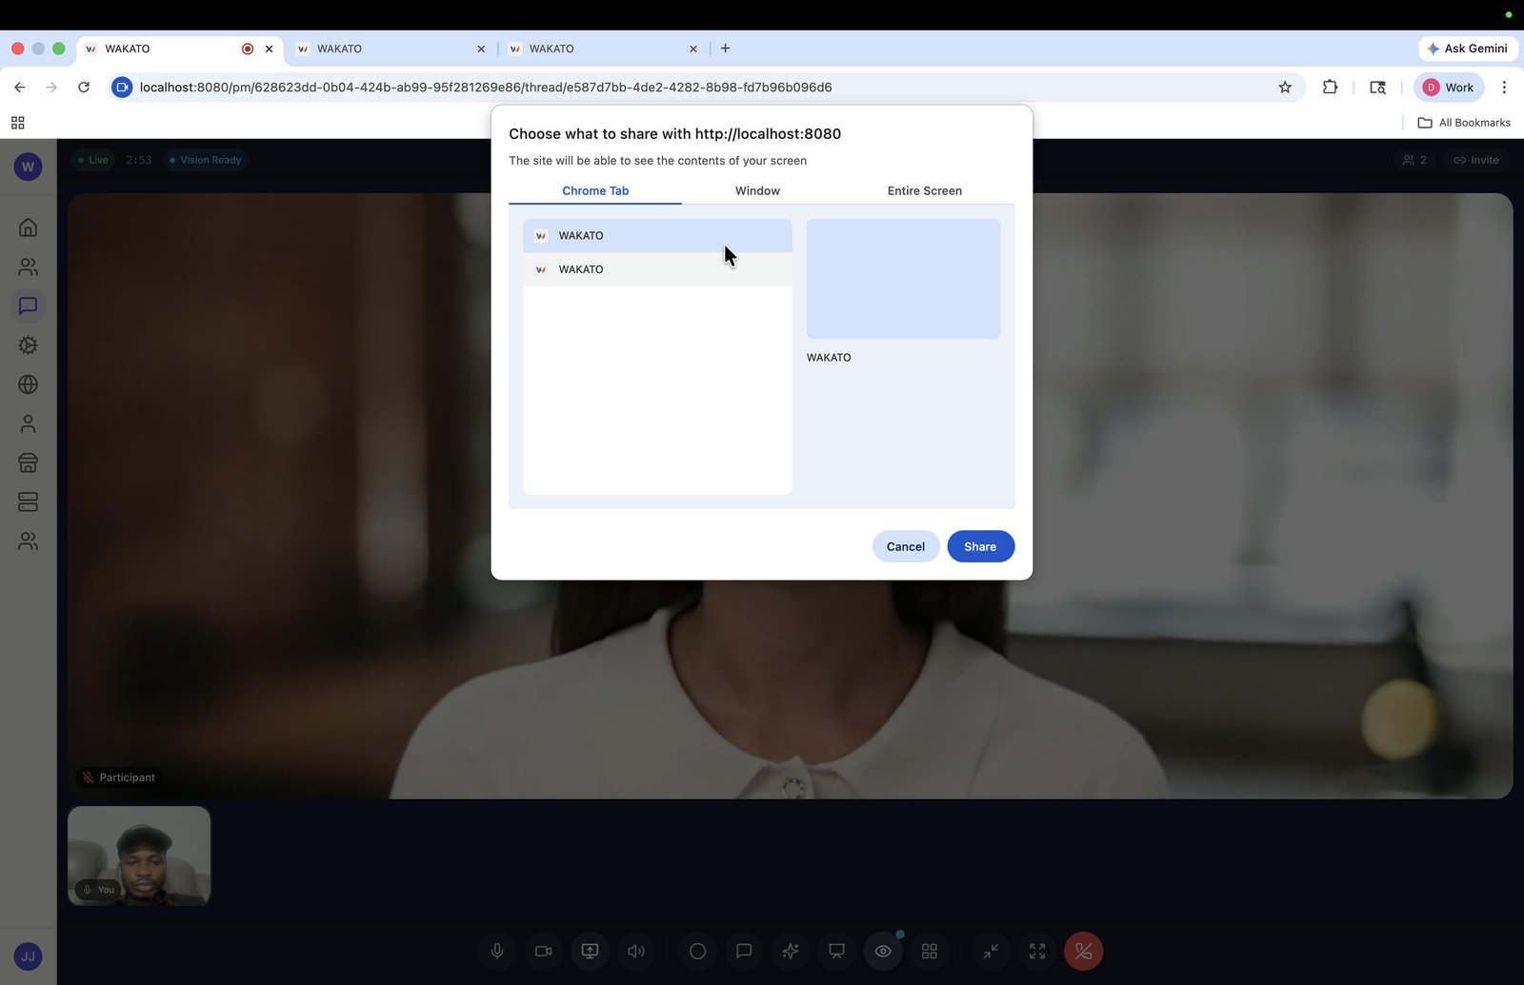Viewport: 1524px width, 985px height.
Task: Click the fullscreen expand icon
Action: coord(1037,951)
